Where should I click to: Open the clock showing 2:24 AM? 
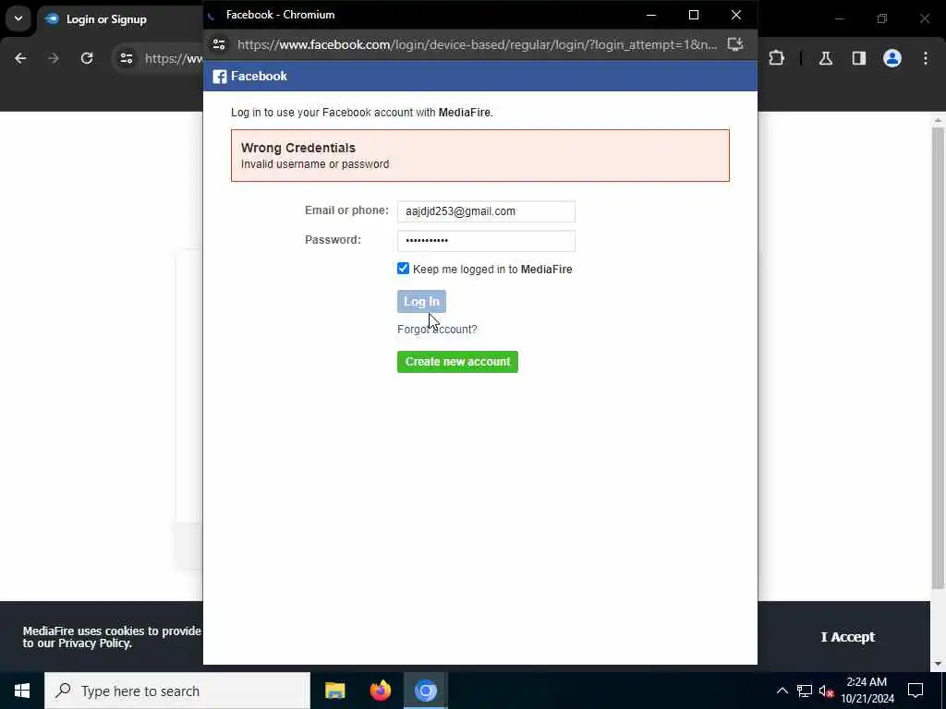[x=867, y=691]
